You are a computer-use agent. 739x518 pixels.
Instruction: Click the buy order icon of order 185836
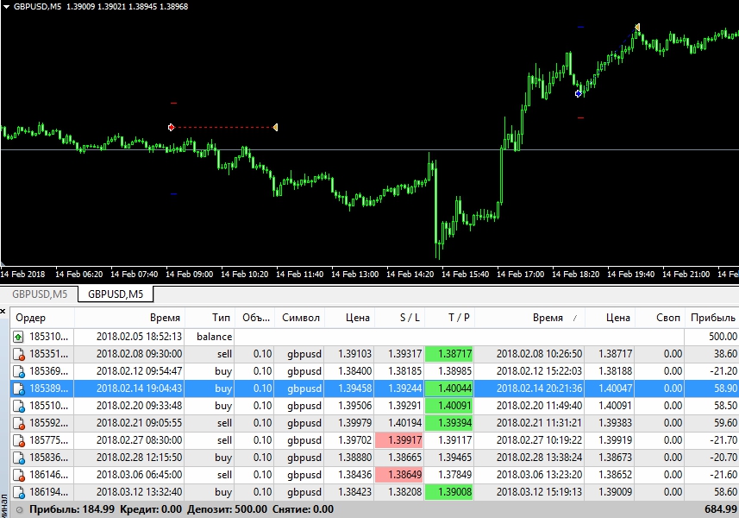click(18, 458)
